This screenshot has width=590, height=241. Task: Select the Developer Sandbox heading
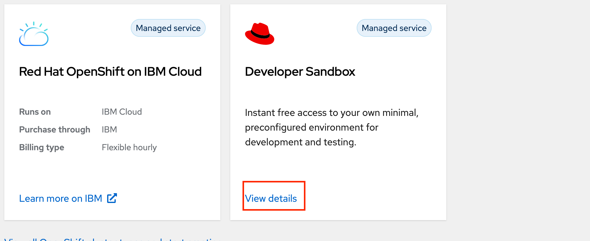(300, 72)
